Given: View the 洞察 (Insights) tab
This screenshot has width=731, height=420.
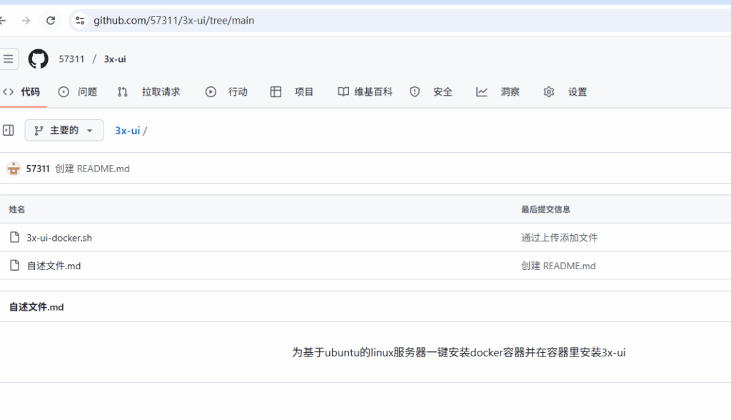Looking at the screenshot, I should tap(498, 92).
